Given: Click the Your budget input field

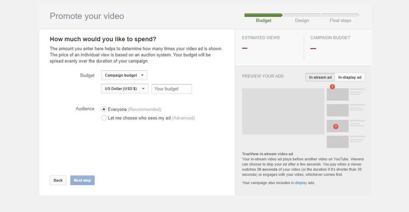Looking at the screenshot, I should pos(172,89).
